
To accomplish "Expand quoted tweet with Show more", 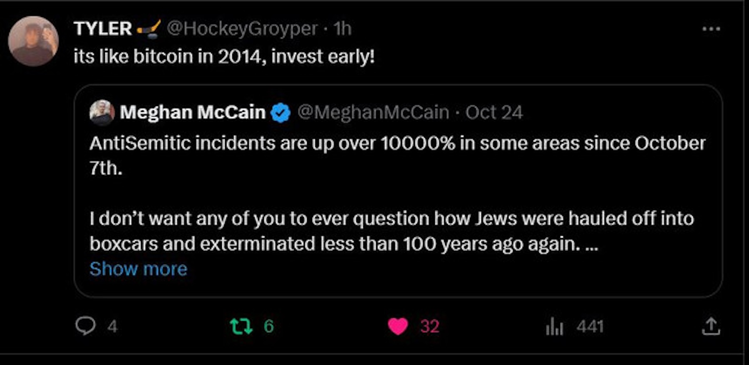I will click(138, 269).
